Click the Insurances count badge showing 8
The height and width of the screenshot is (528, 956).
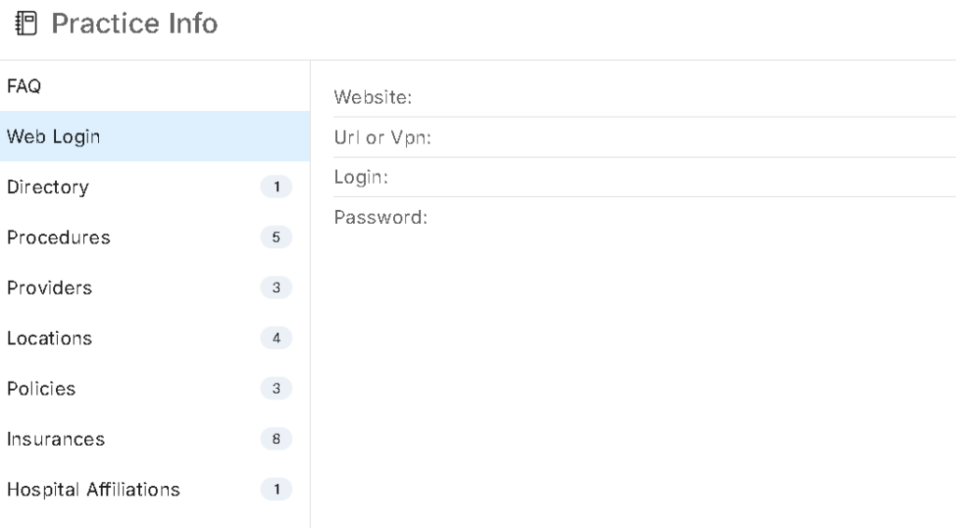click(x=276, y=439)
